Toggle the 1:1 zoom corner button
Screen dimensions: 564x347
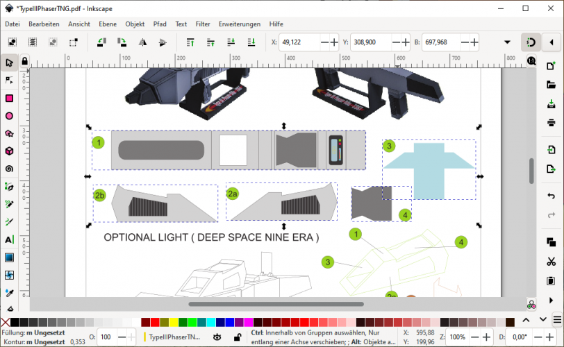click(x=531, y=60)
